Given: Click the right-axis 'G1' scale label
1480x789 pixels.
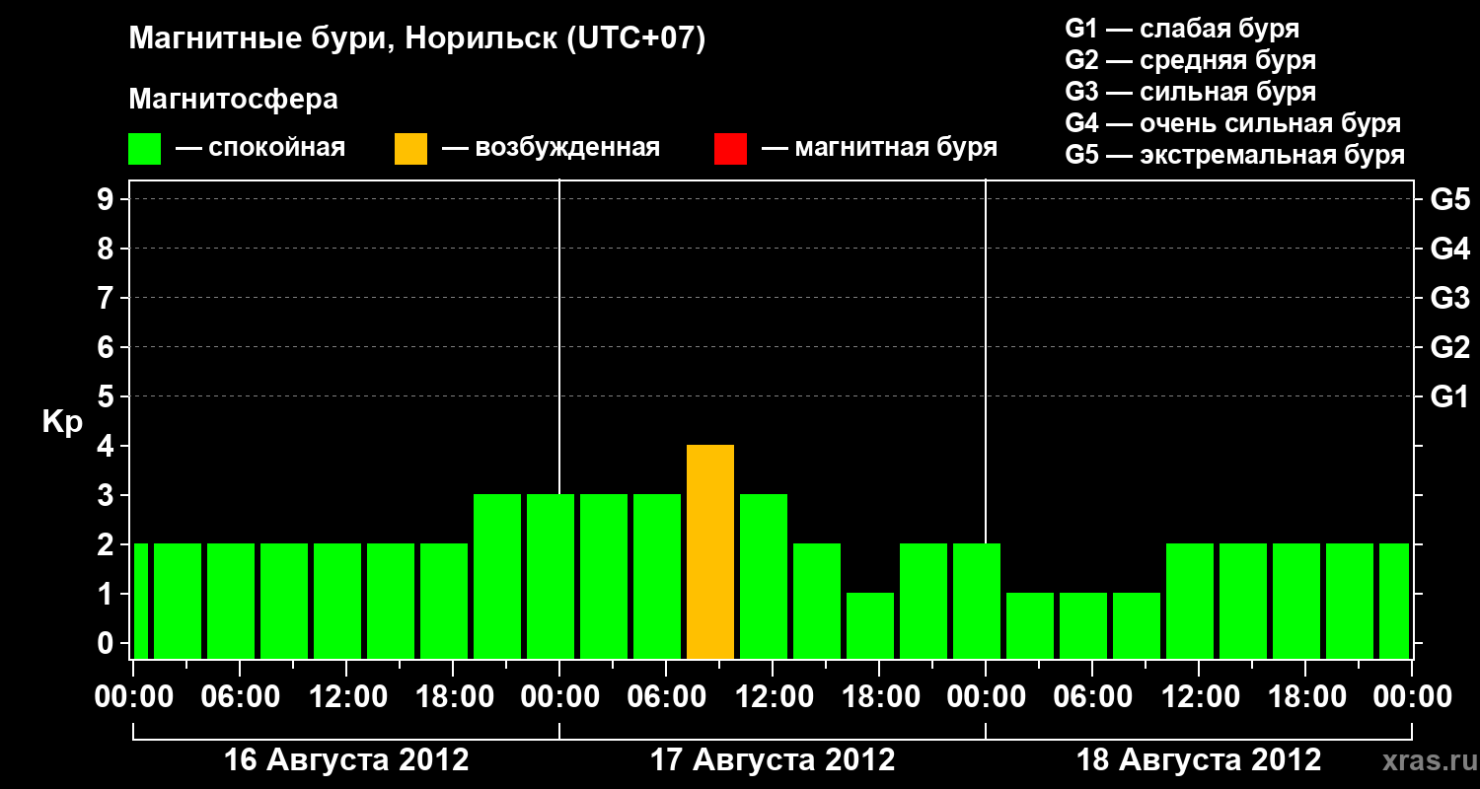Looking at the screenshot, I should [x=1449, y=396].
